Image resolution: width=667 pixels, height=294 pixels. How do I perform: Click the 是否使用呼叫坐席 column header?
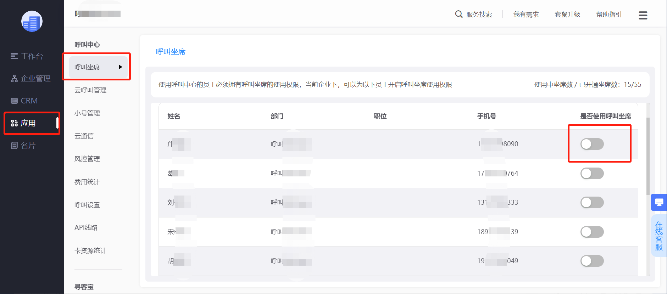click(606, 116)
